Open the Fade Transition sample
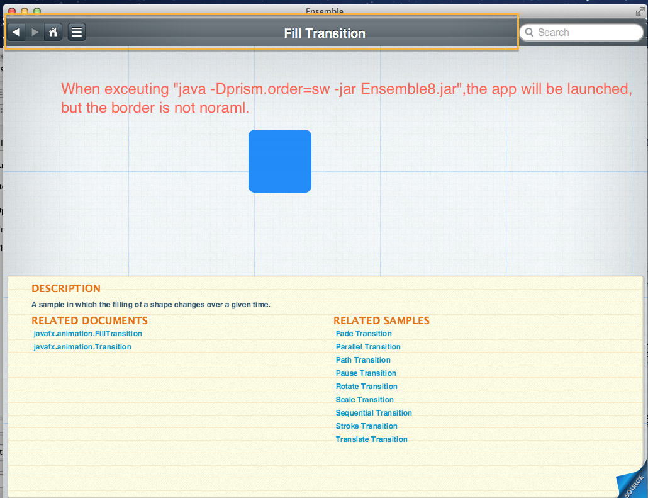 pyautogui.click(x=364, y=334)
